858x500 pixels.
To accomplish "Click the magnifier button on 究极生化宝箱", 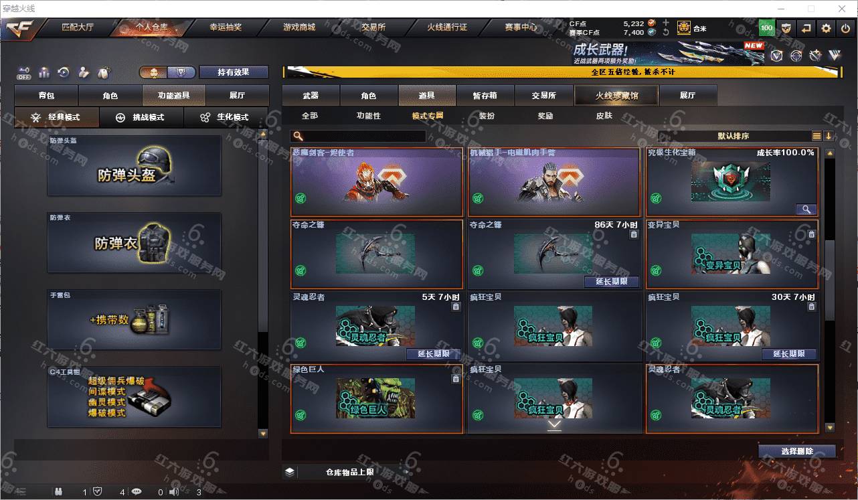I will [806, 210].
